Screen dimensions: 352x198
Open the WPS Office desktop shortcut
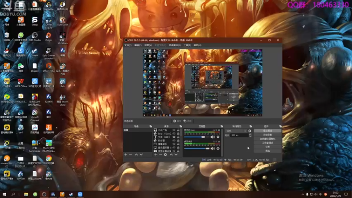tap(21, 83)
